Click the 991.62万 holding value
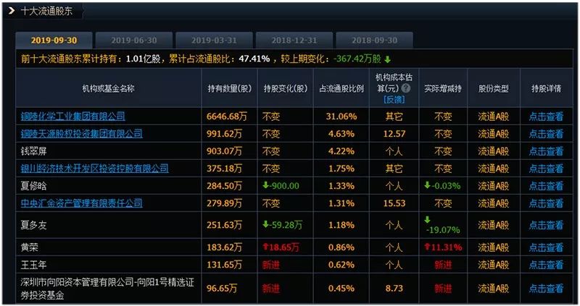 [224, 134]
